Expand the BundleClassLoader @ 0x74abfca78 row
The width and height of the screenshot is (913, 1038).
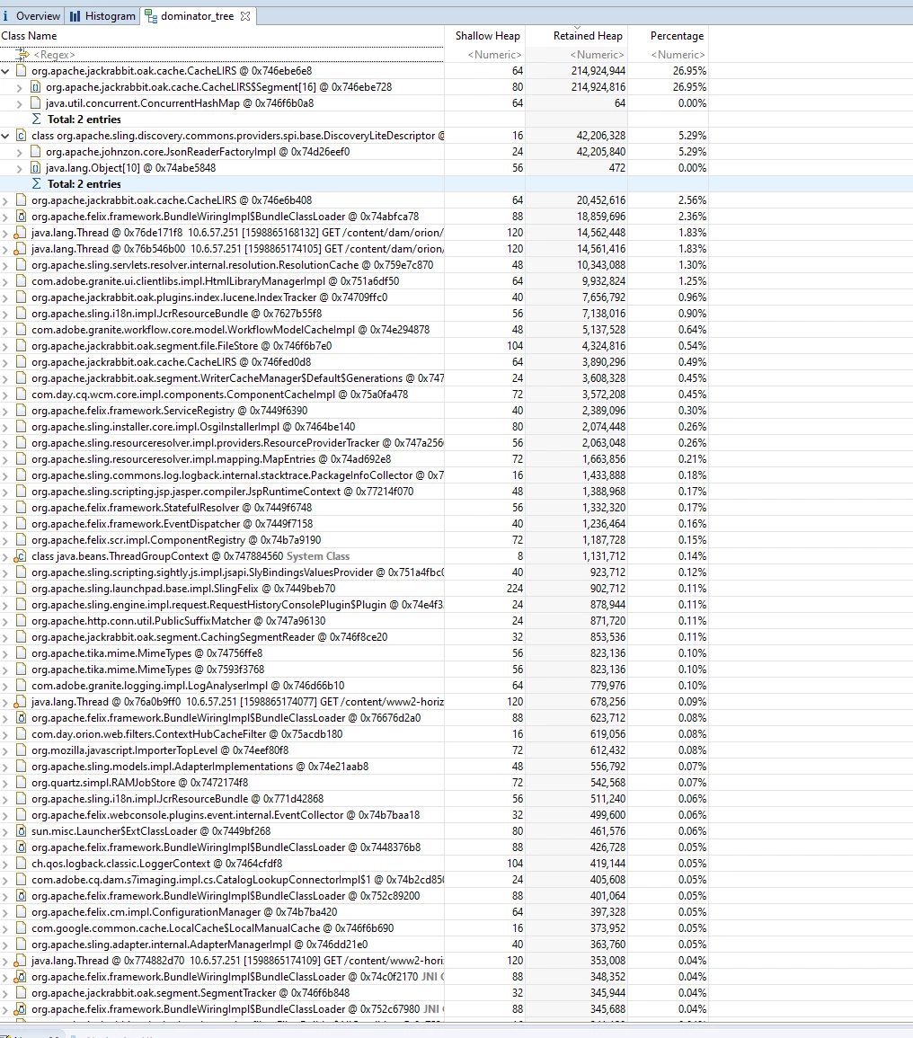click(5, 217)
